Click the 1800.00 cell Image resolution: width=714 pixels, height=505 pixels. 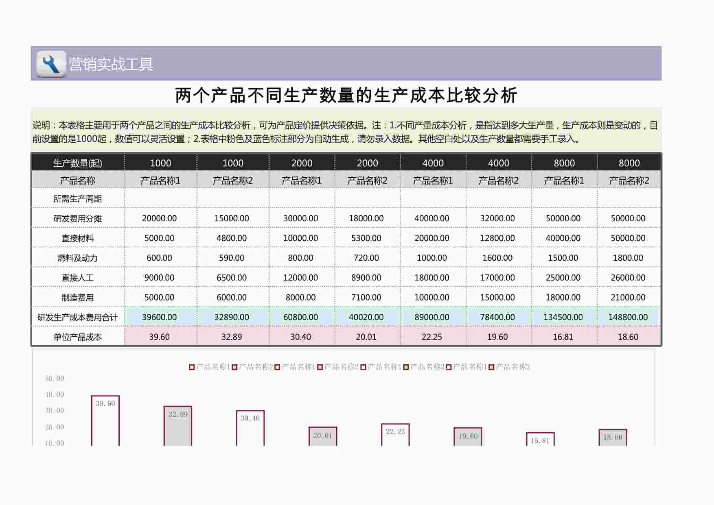coord(628,258)
